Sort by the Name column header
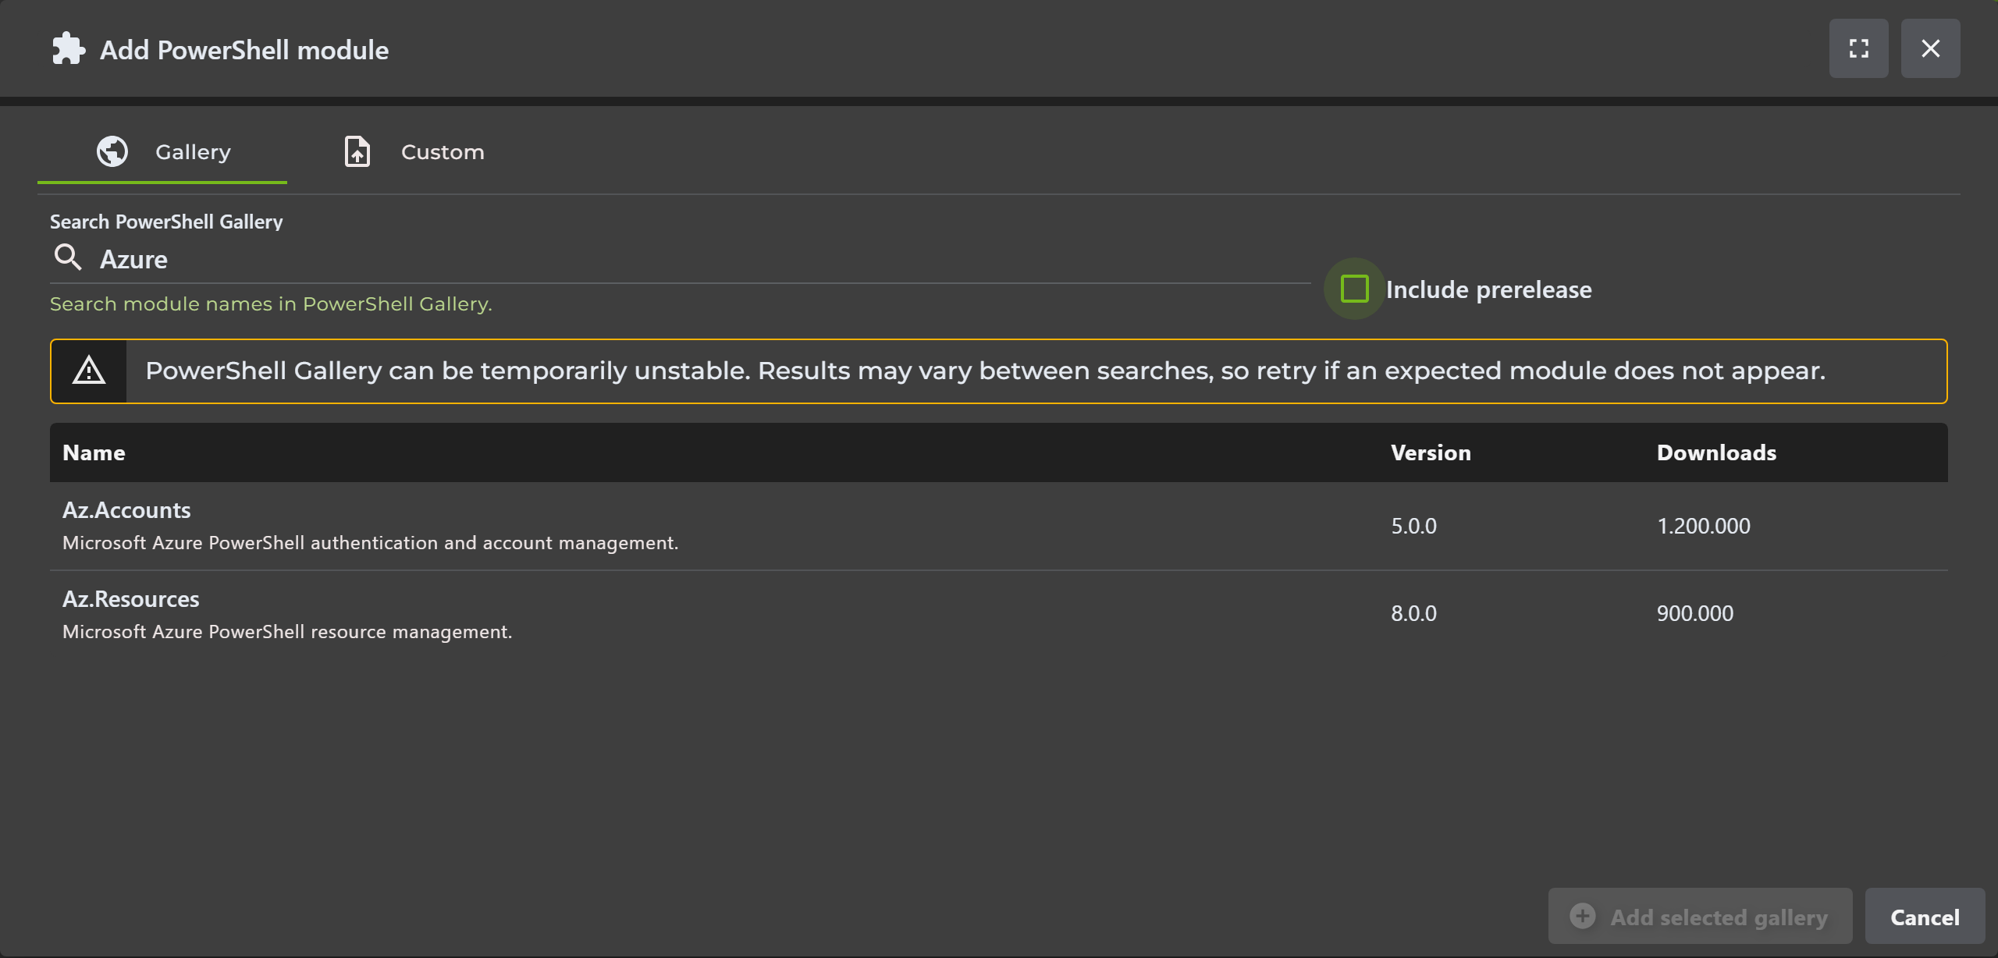The width and height of the screenshot is (1998, 958). 94,452
